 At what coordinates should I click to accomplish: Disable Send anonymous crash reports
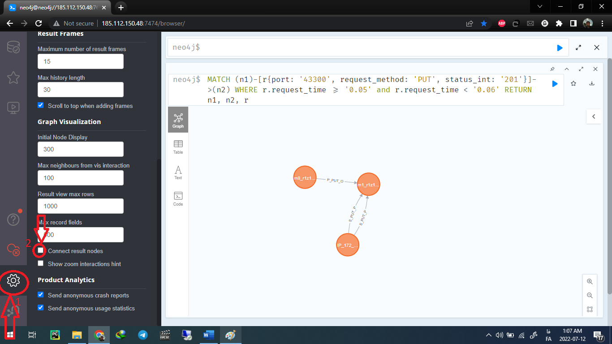click(41, 295)
